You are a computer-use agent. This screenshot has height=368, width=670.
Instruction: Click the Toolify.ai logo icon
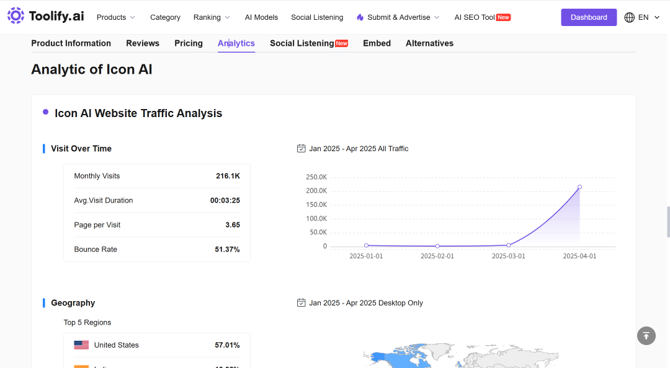[x=16, y=15]
